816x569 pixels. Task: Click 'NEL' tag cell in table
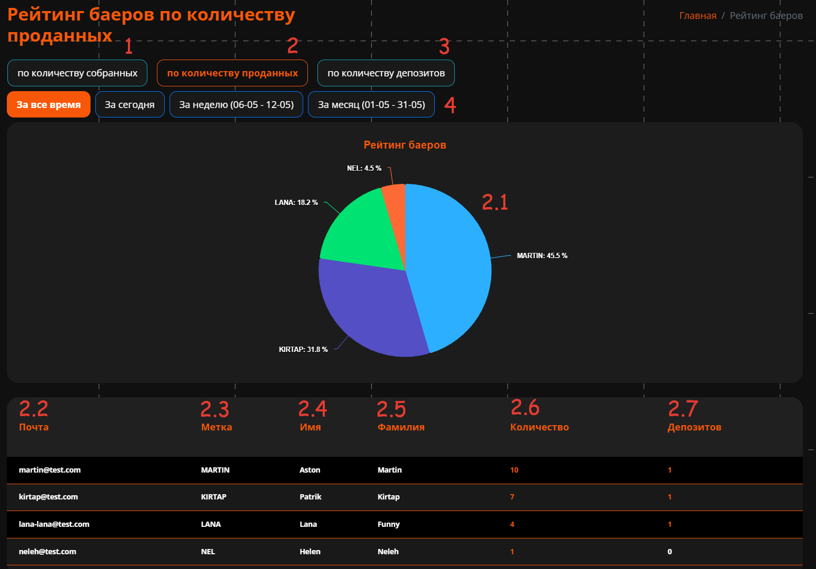[208, 552]
